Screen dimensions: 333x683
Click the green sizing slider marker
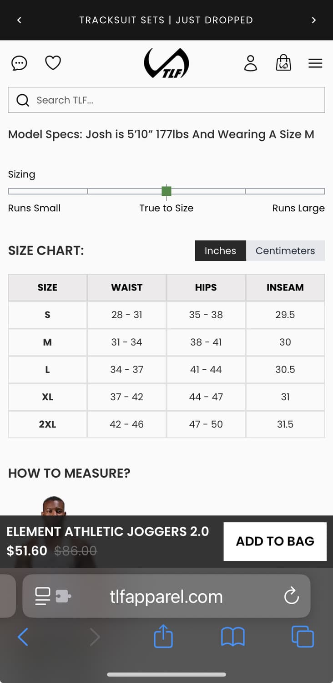pyautogui.click(x=166, y=191)
